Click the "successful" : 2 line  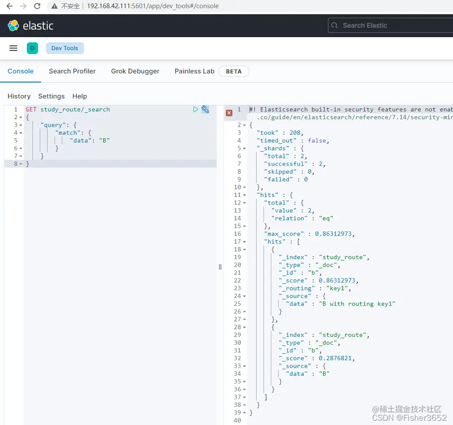(295, 164)
